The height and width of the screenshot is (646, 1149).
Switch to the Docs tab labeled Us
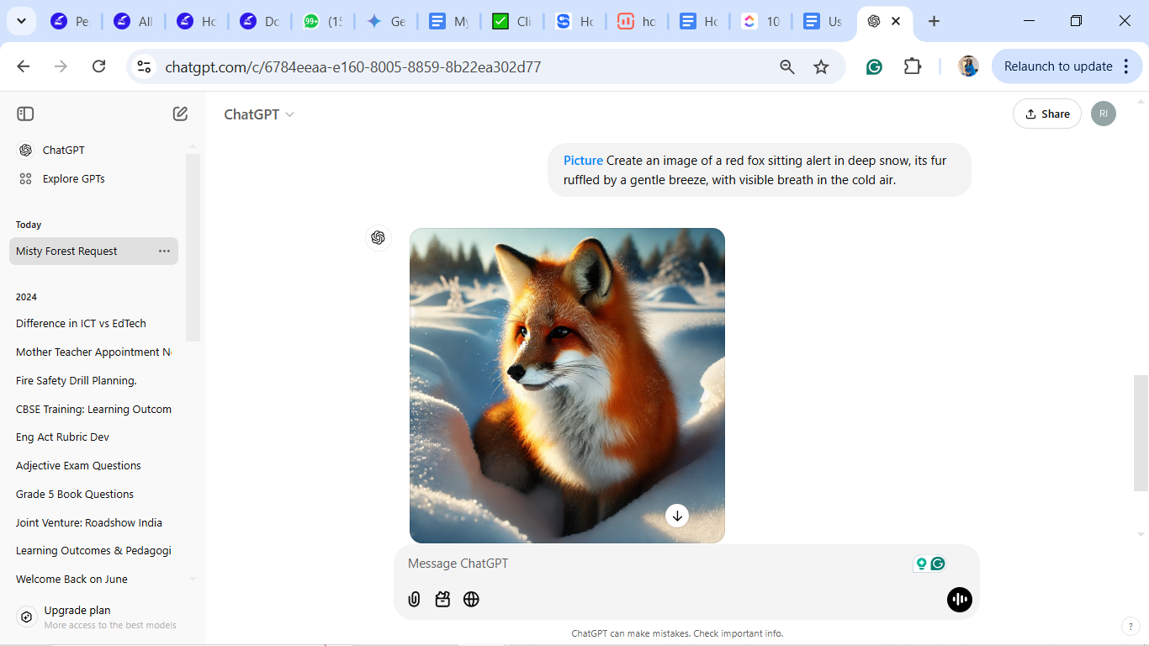(824, 21)
